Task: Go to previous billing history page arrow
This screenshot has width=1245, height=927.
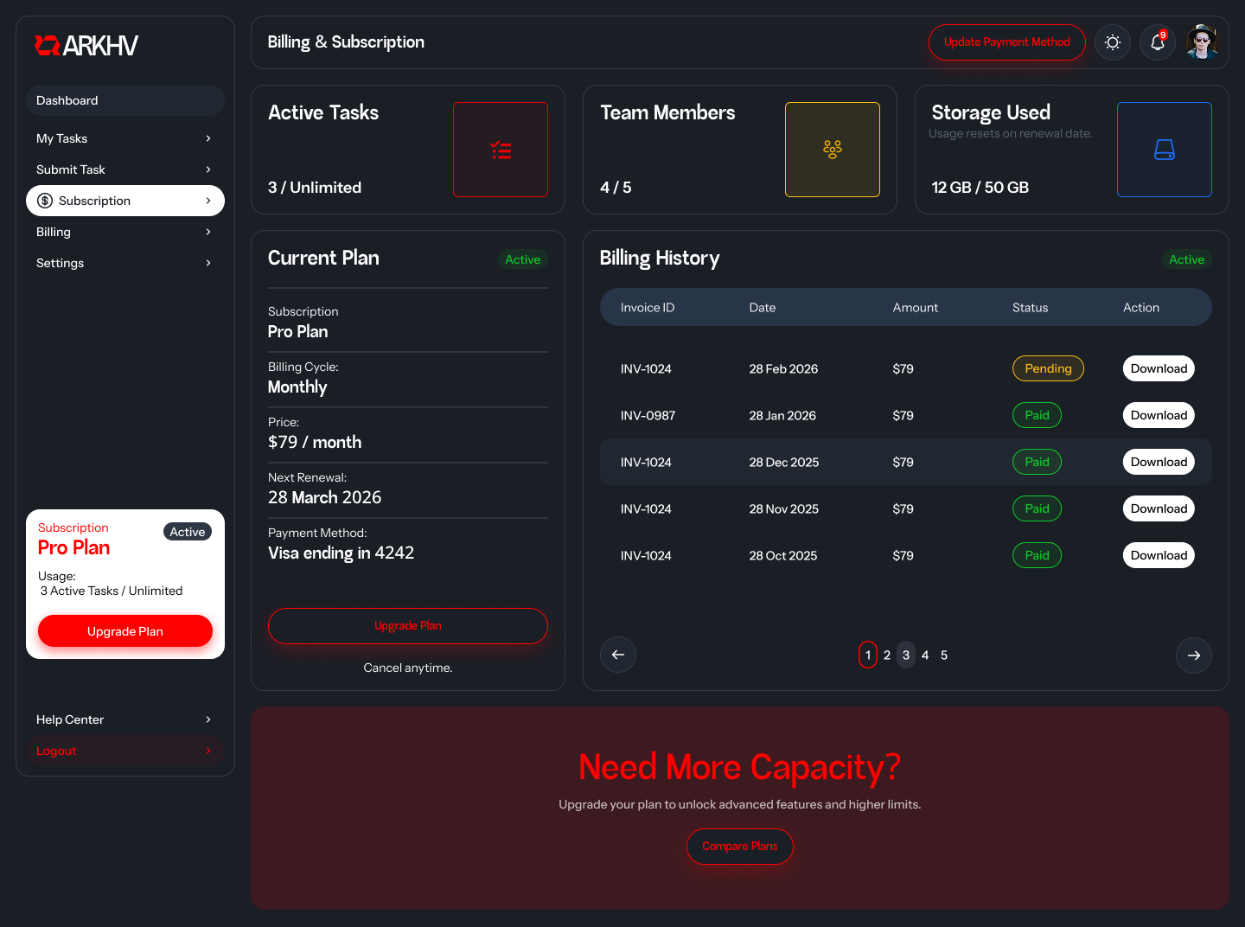Action: 618,655
